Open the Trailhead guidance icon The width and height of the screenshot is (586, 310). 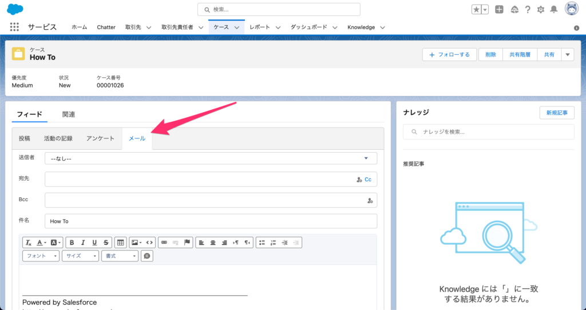[514, 9]
